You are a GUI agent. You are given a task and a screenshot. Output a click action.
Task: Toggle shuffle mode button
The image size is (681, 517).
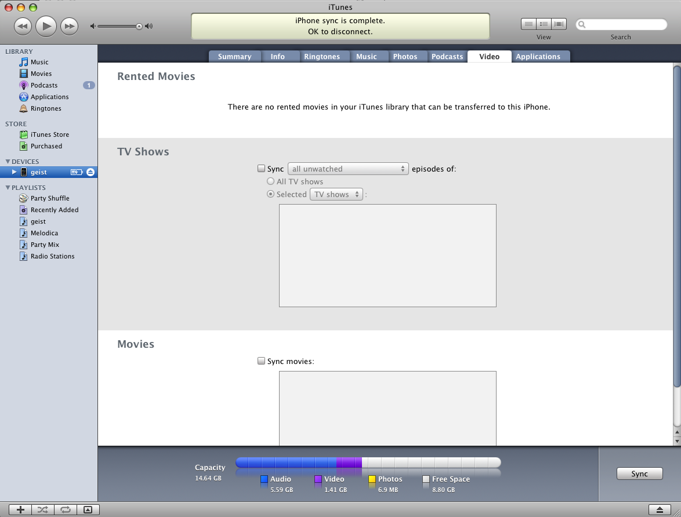click(x=42, y=509)
